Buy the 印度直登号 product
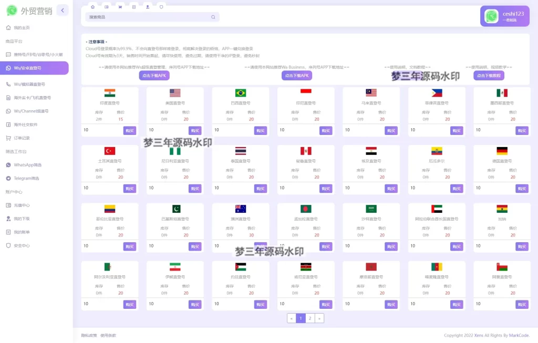This screenshot has width=538, height=343. [130, 130]
